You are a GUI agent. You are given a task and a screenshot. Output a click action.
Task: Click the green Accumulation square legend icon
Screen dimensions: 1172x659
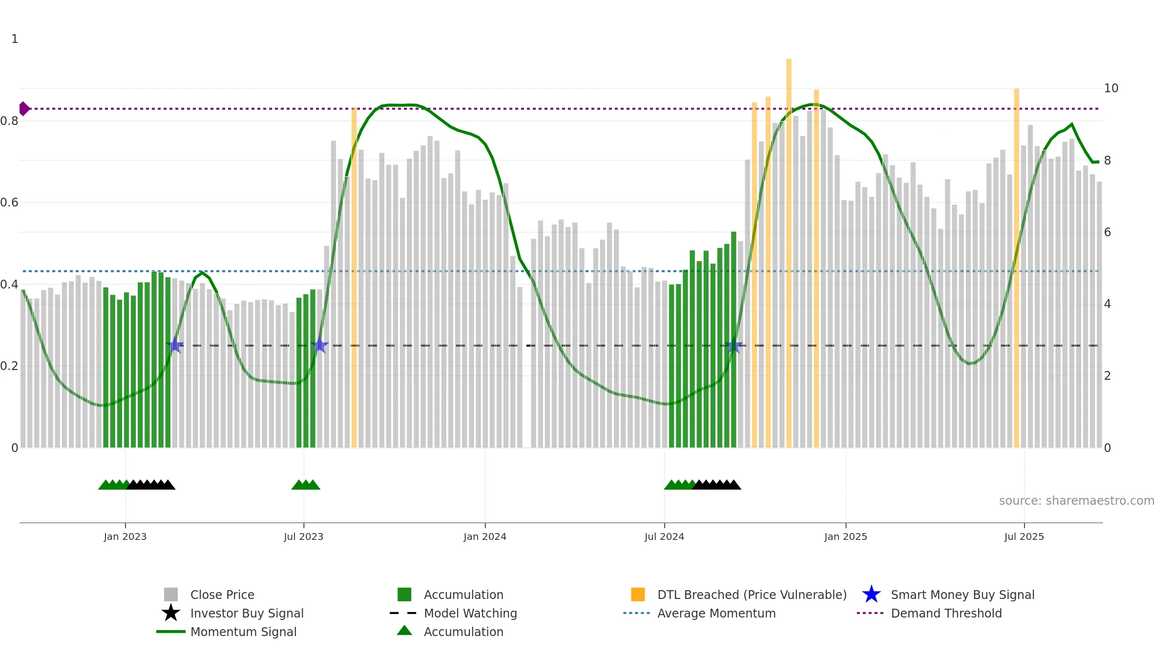click(404, 594)
